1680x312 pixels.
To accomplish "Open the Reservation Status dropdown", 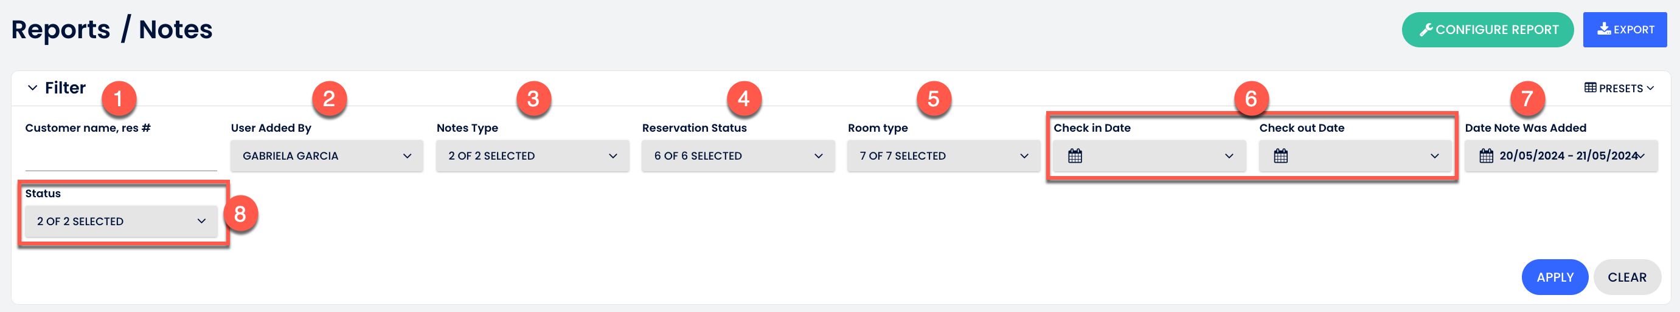I will click(738, 155).
